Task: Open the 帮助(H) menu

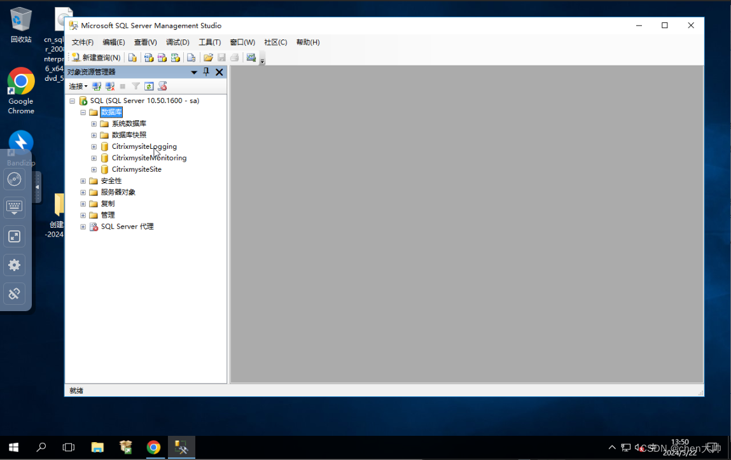Action: coord(308,42)
